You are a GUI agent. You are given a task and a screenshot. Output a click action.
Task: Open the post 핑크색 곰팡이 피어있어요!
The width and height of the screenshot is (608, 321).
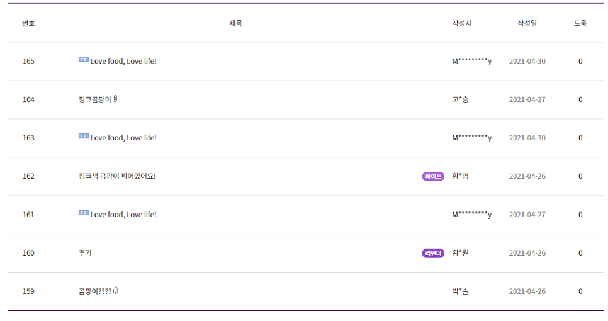click(117, 176)
